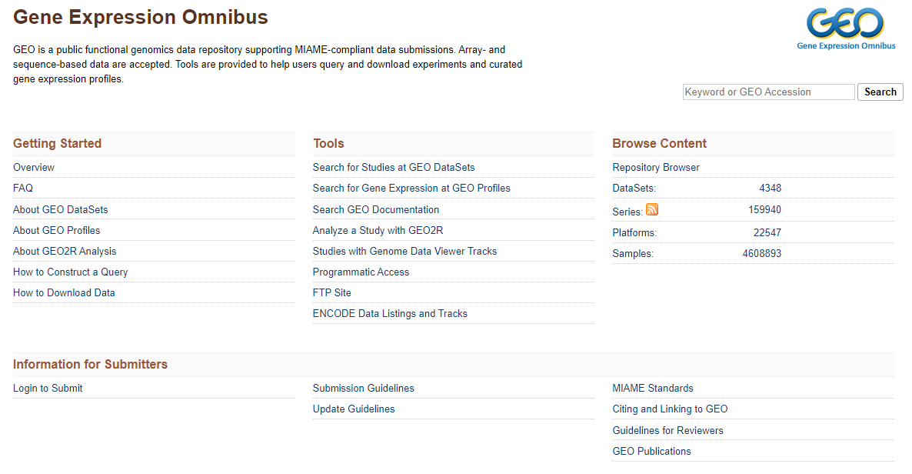Click the Samples count 4608893
This screenshot has height=474, width=912.
pos(762,254)
